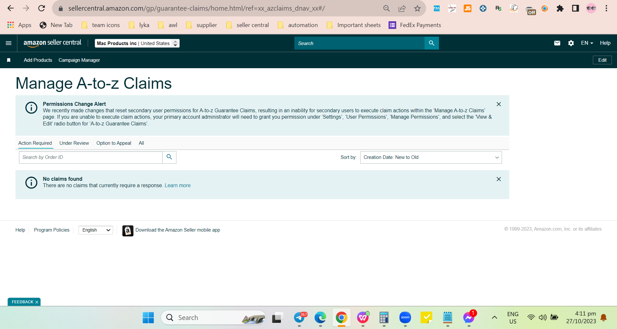
Task: Click the Edit favorites button
Action: [x=602, y=60]
